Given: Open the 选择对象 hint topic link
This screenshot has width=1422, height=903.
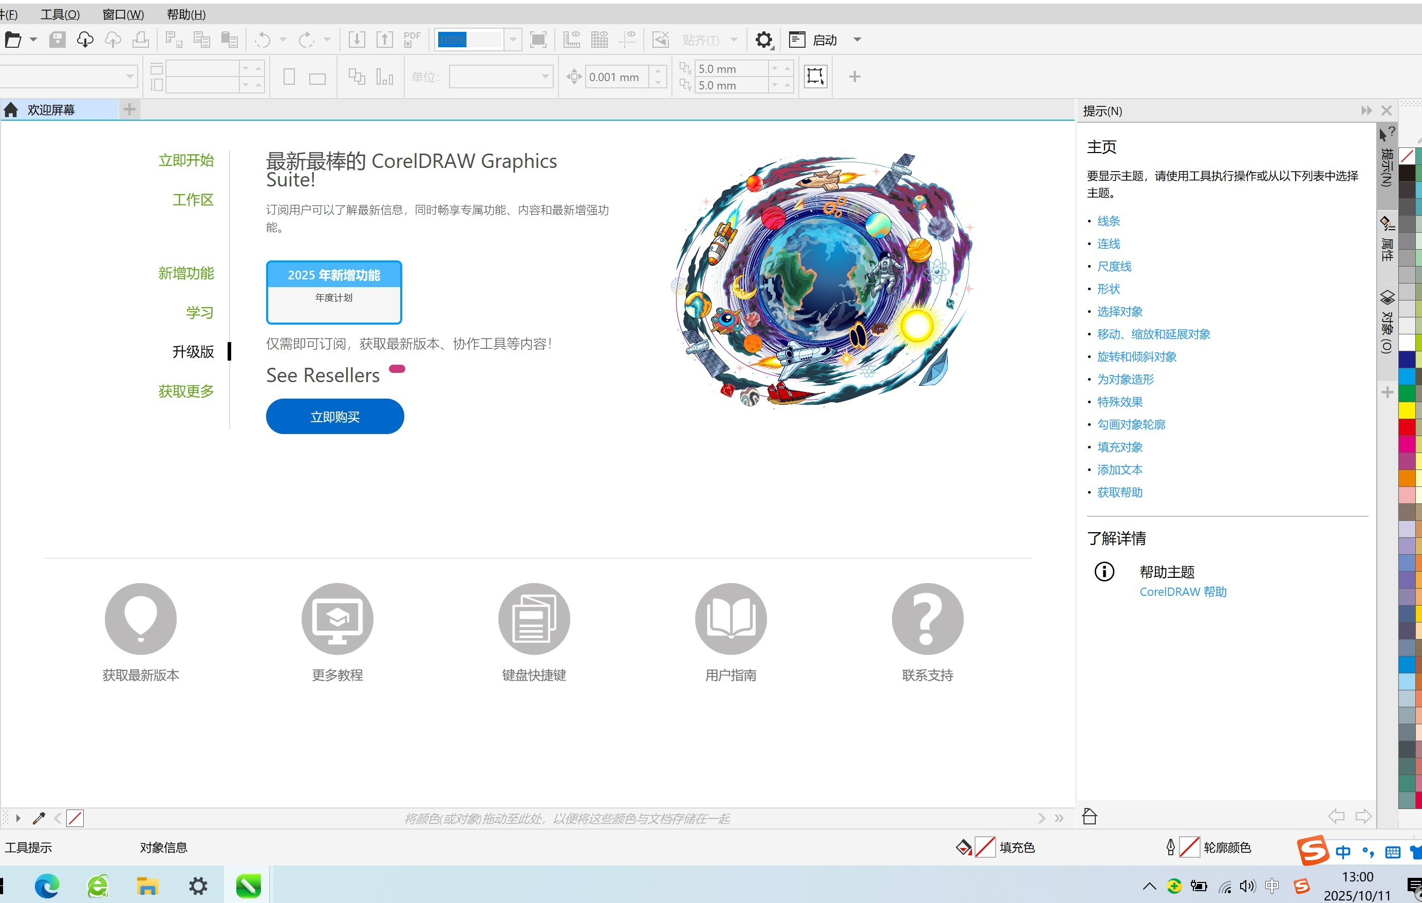Looking at the screenshot, I should [1119, 311].
